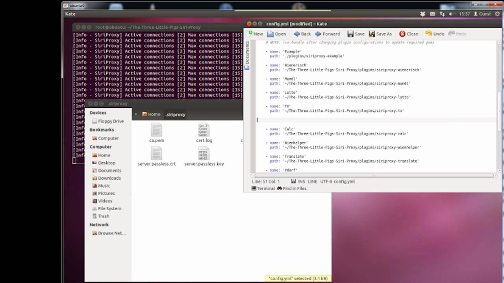
Task: Open Music folder in sidebar
Action: [x=101, y=186]
